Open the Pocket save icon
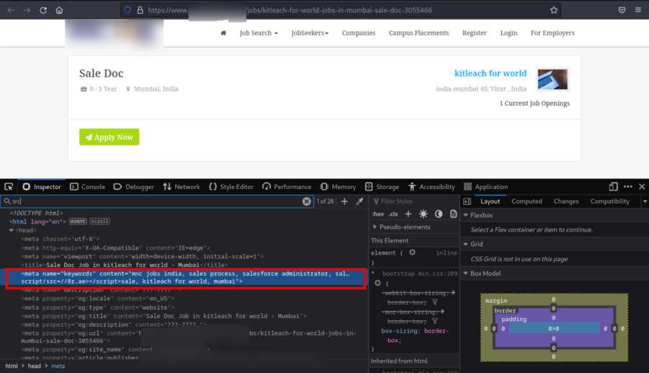Screen dimensions: 649x373 [622, 10]
